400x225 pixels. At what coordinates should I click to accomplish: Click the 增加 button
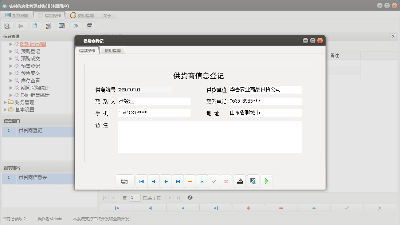125,181
